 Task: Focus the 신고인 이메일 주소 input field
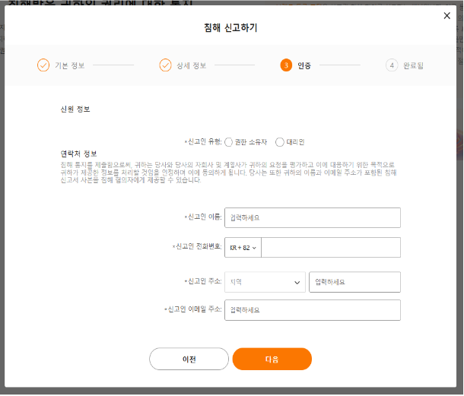pos(312,310)
